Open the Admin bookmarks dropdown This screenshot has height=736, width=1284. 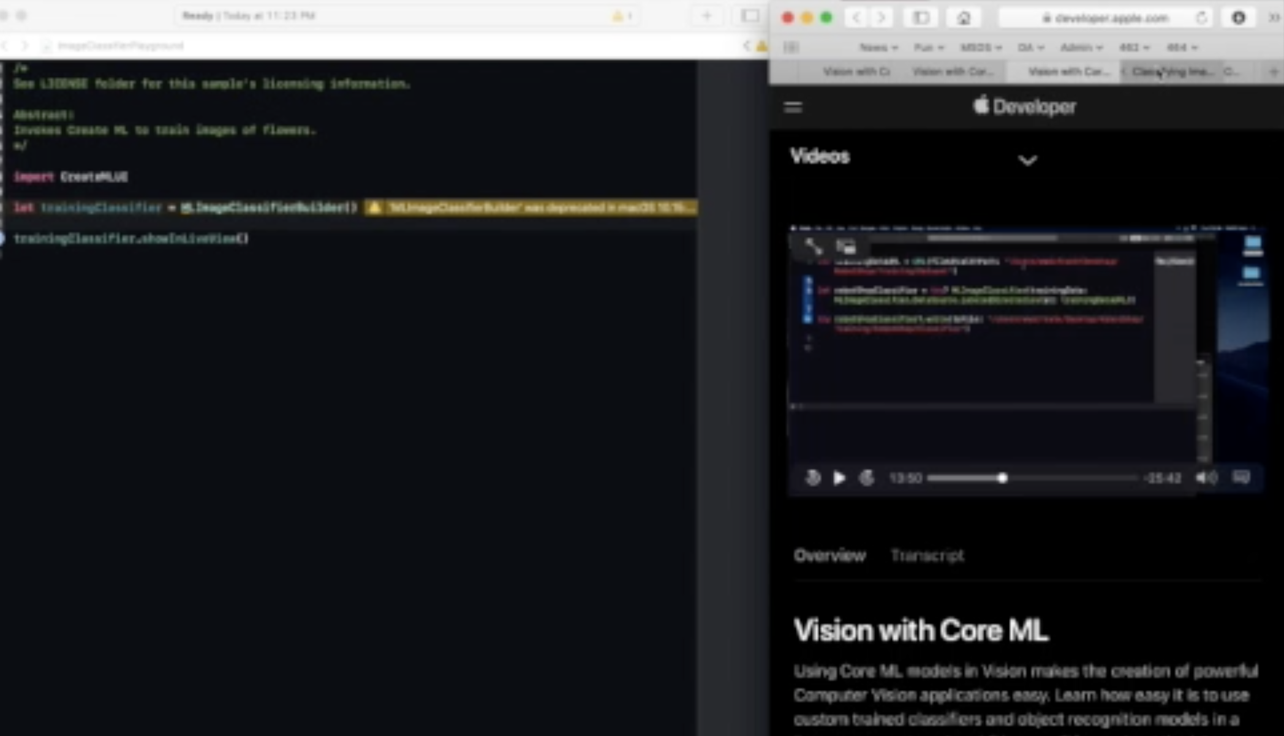(x=1081, y=47)
